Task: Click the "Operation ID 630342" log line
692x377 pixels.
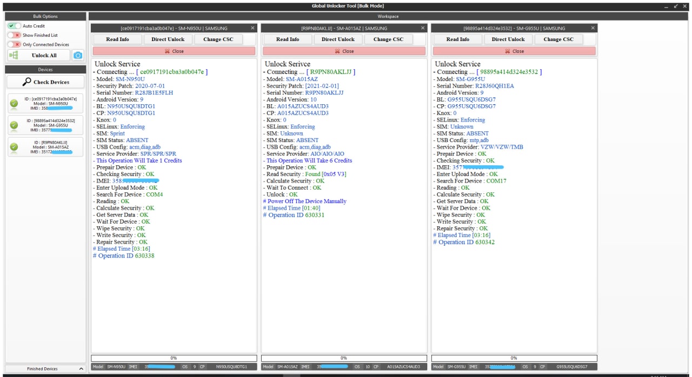Action: [464, 242]
